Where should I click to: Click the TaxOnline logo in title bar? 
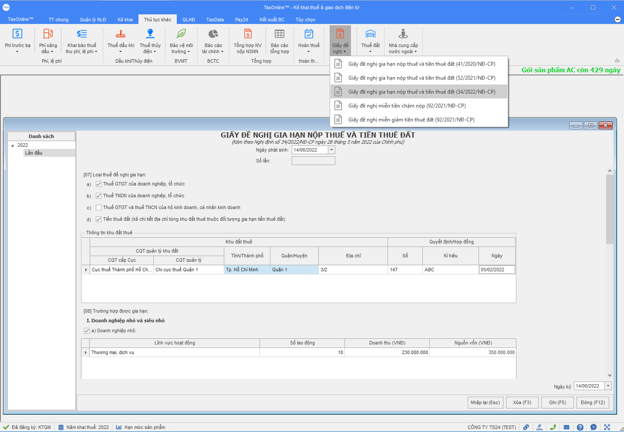coord(6,7)
